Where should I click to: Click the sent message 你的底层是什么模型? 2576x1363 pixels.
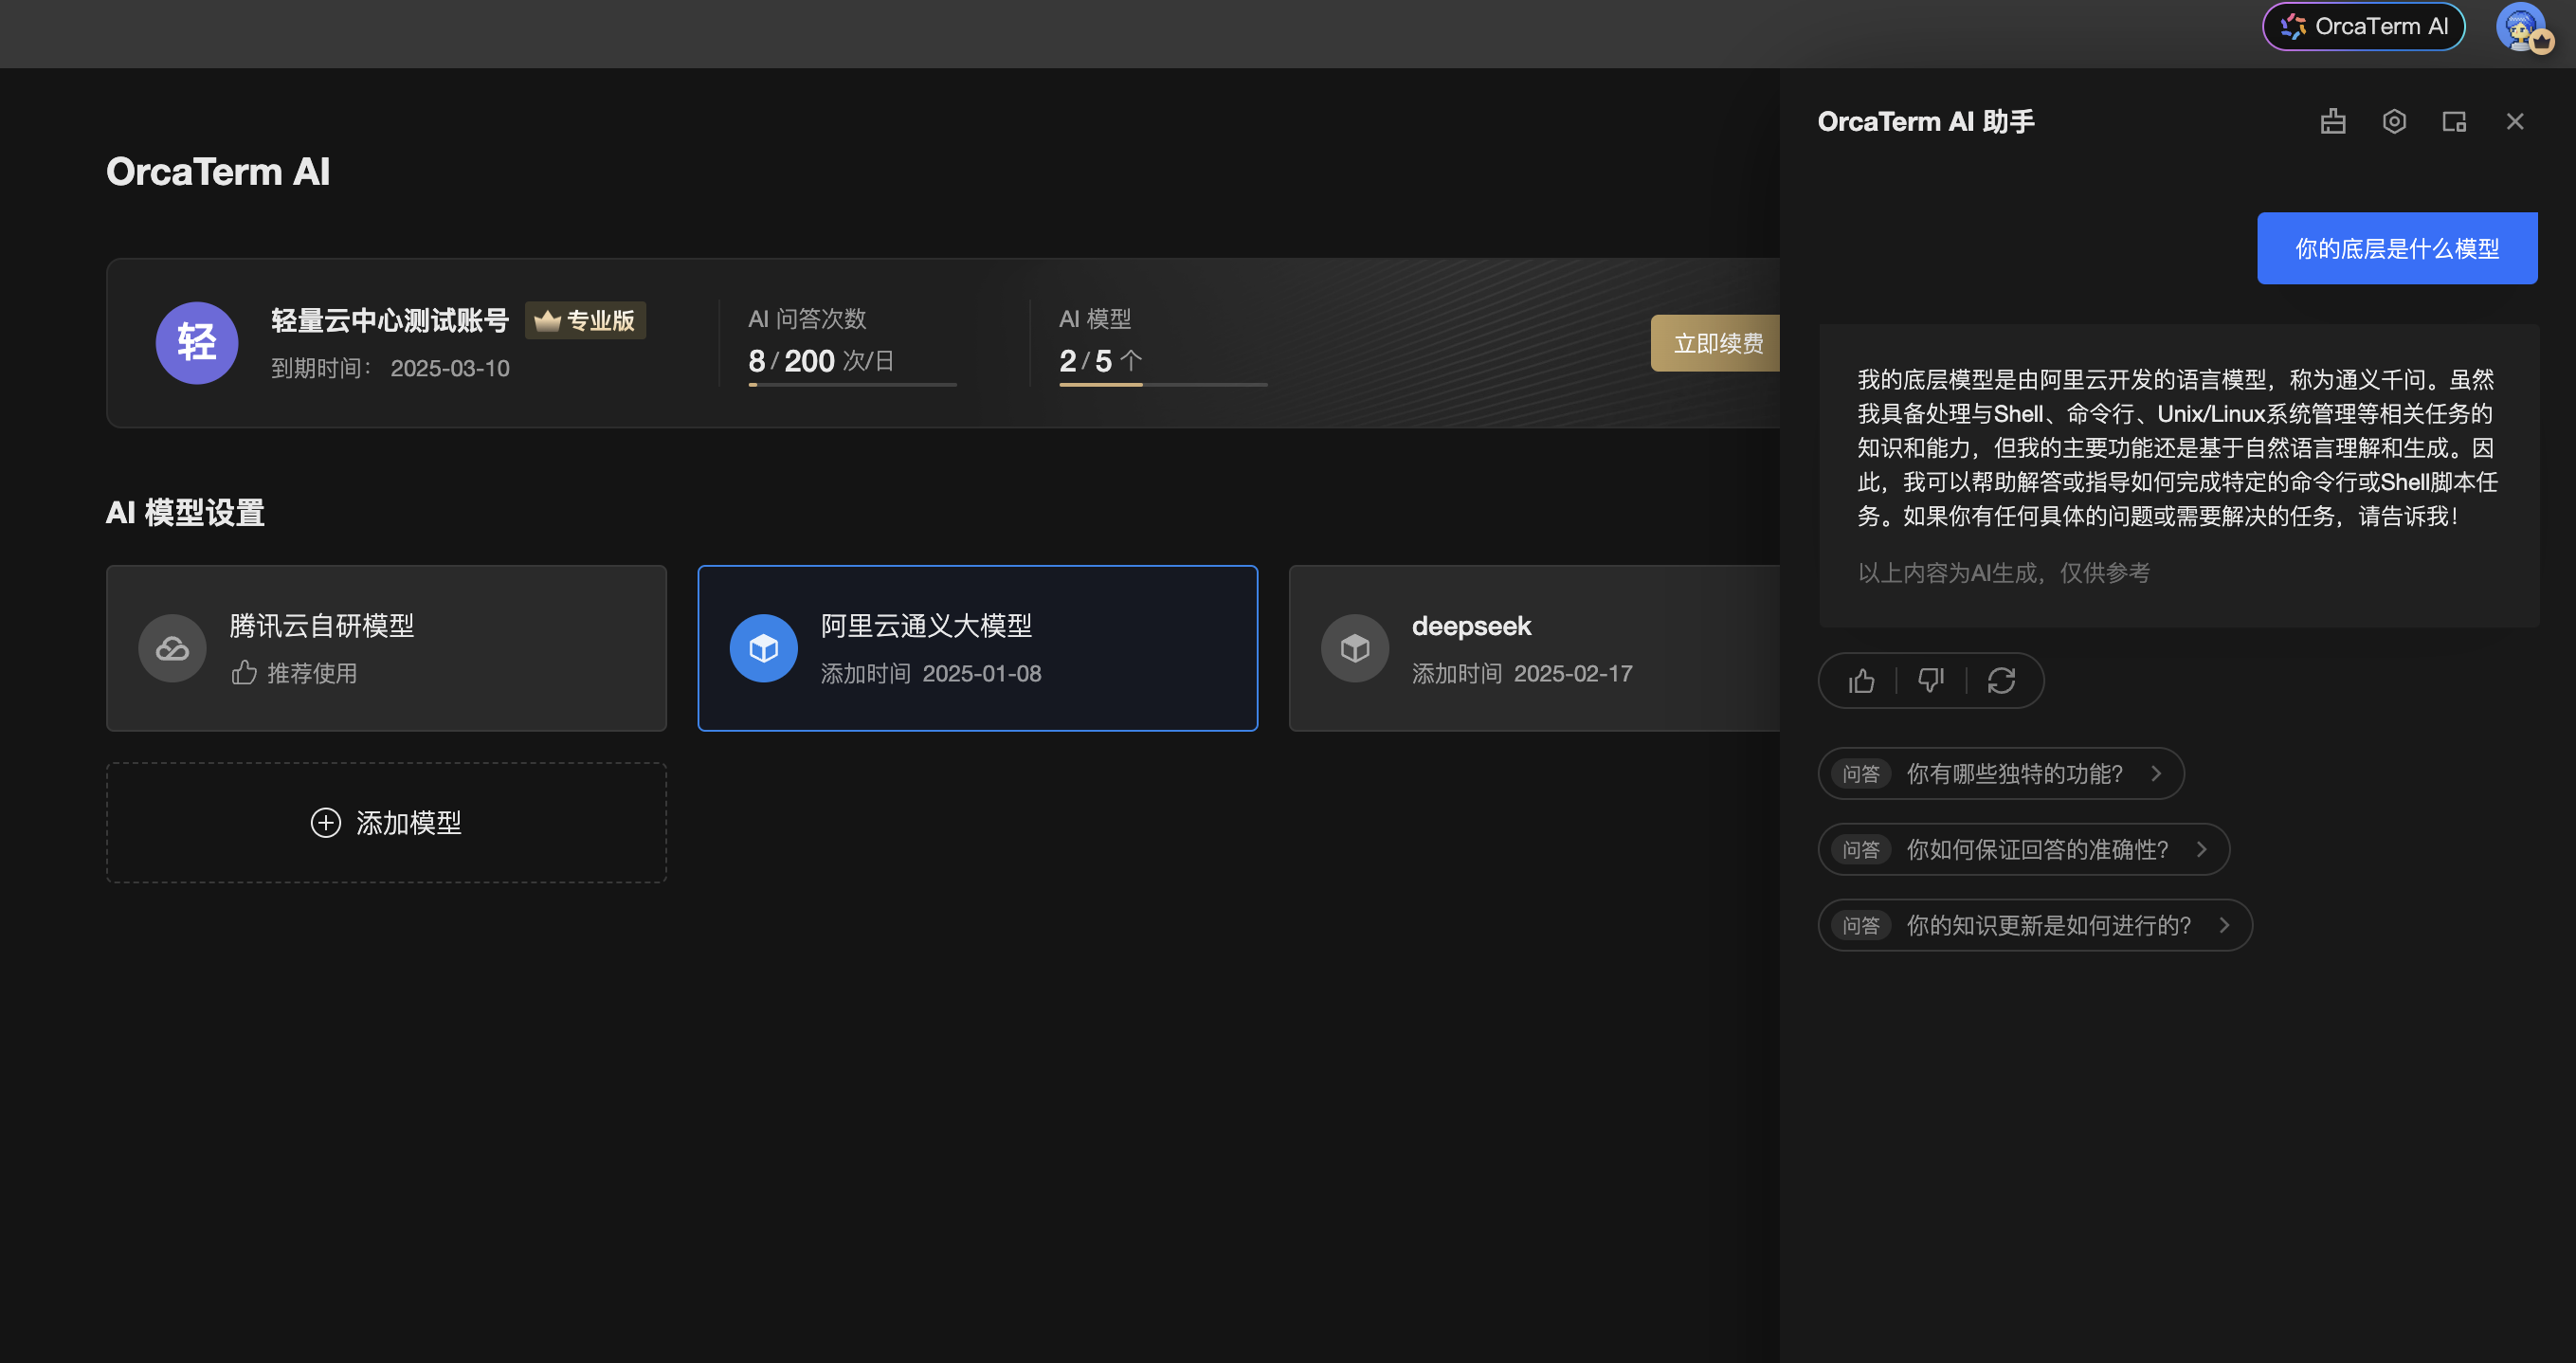coord(2397,248)
